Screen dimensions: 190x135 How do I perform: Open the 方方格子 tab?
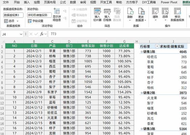click(132, 2)
